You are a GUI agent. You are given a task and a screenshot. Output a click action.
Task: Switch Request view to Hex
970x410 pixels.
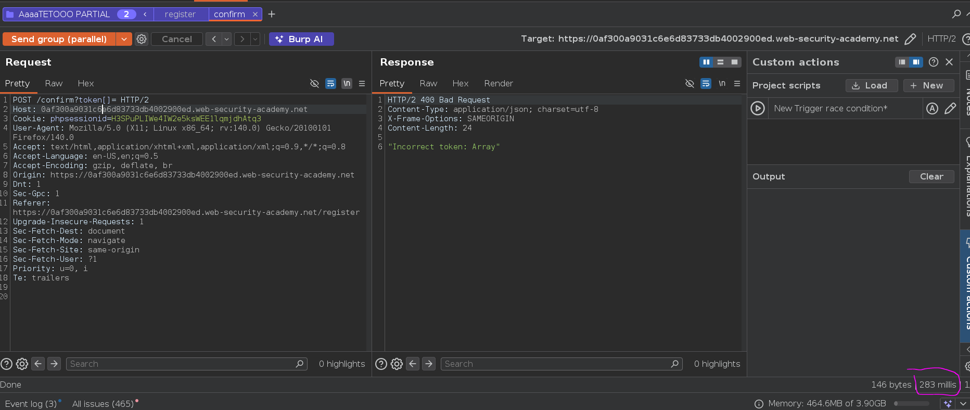(86, 83)
